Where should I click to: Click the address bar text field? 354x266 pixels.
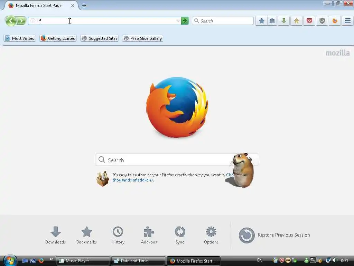[104, 21]
